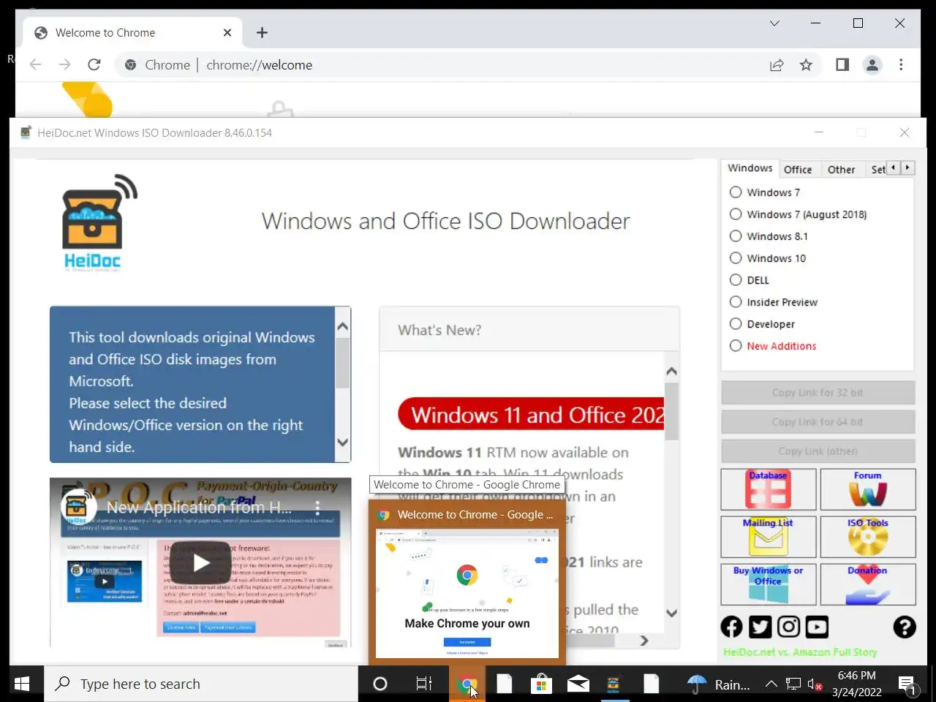The height and width of the screenshot is (702, 936).
Task: Open HeiDoc Instagram page icon
Action: pos(788,627)
